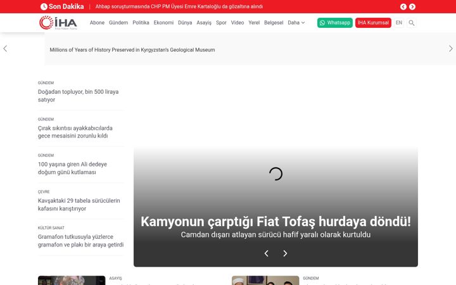Click the KÜLTÜR SANAT category label
Screen dimensions: 456x285
51,228
